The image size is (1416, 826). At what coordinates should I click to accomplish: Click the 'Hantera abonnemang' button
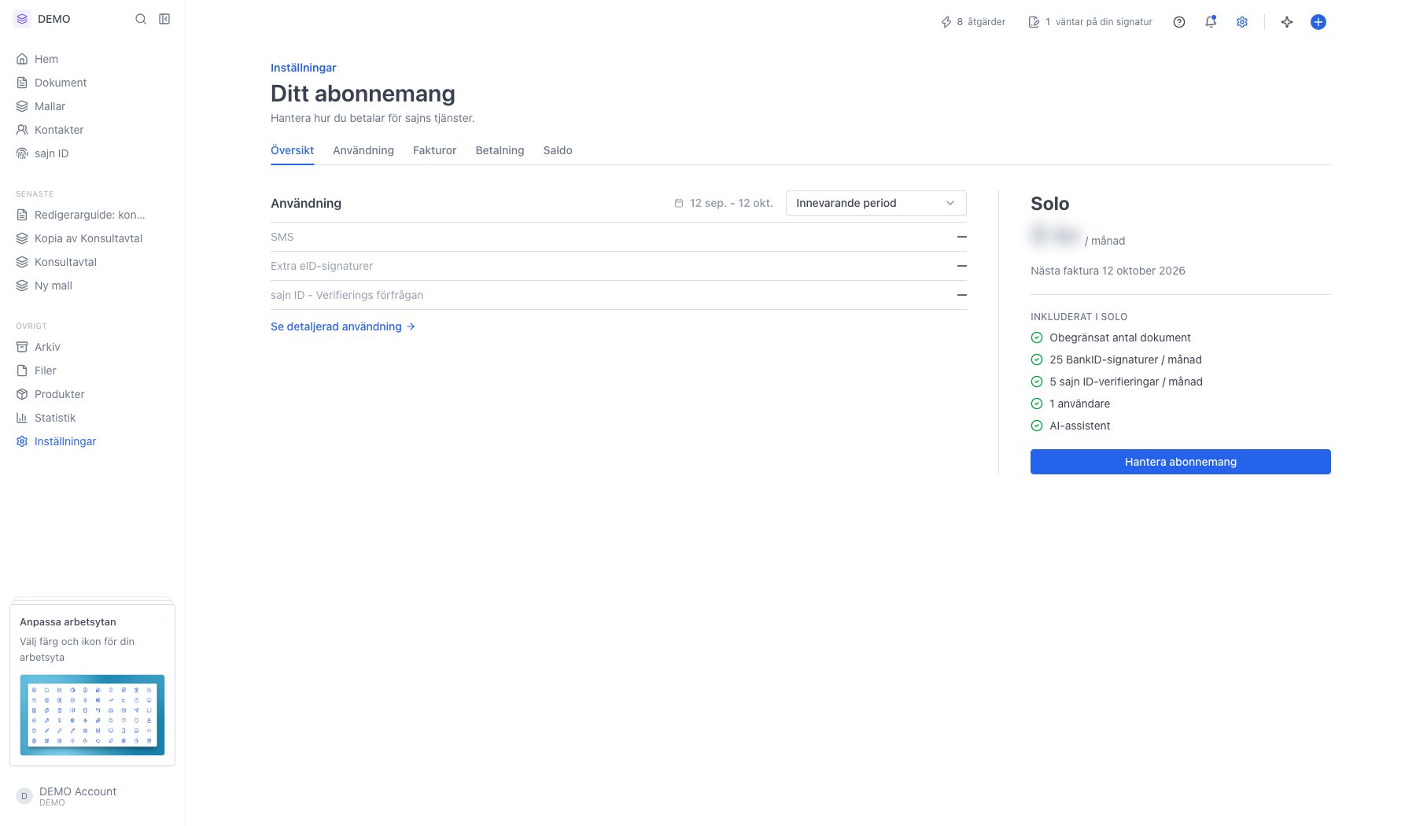click(1180, 462)
